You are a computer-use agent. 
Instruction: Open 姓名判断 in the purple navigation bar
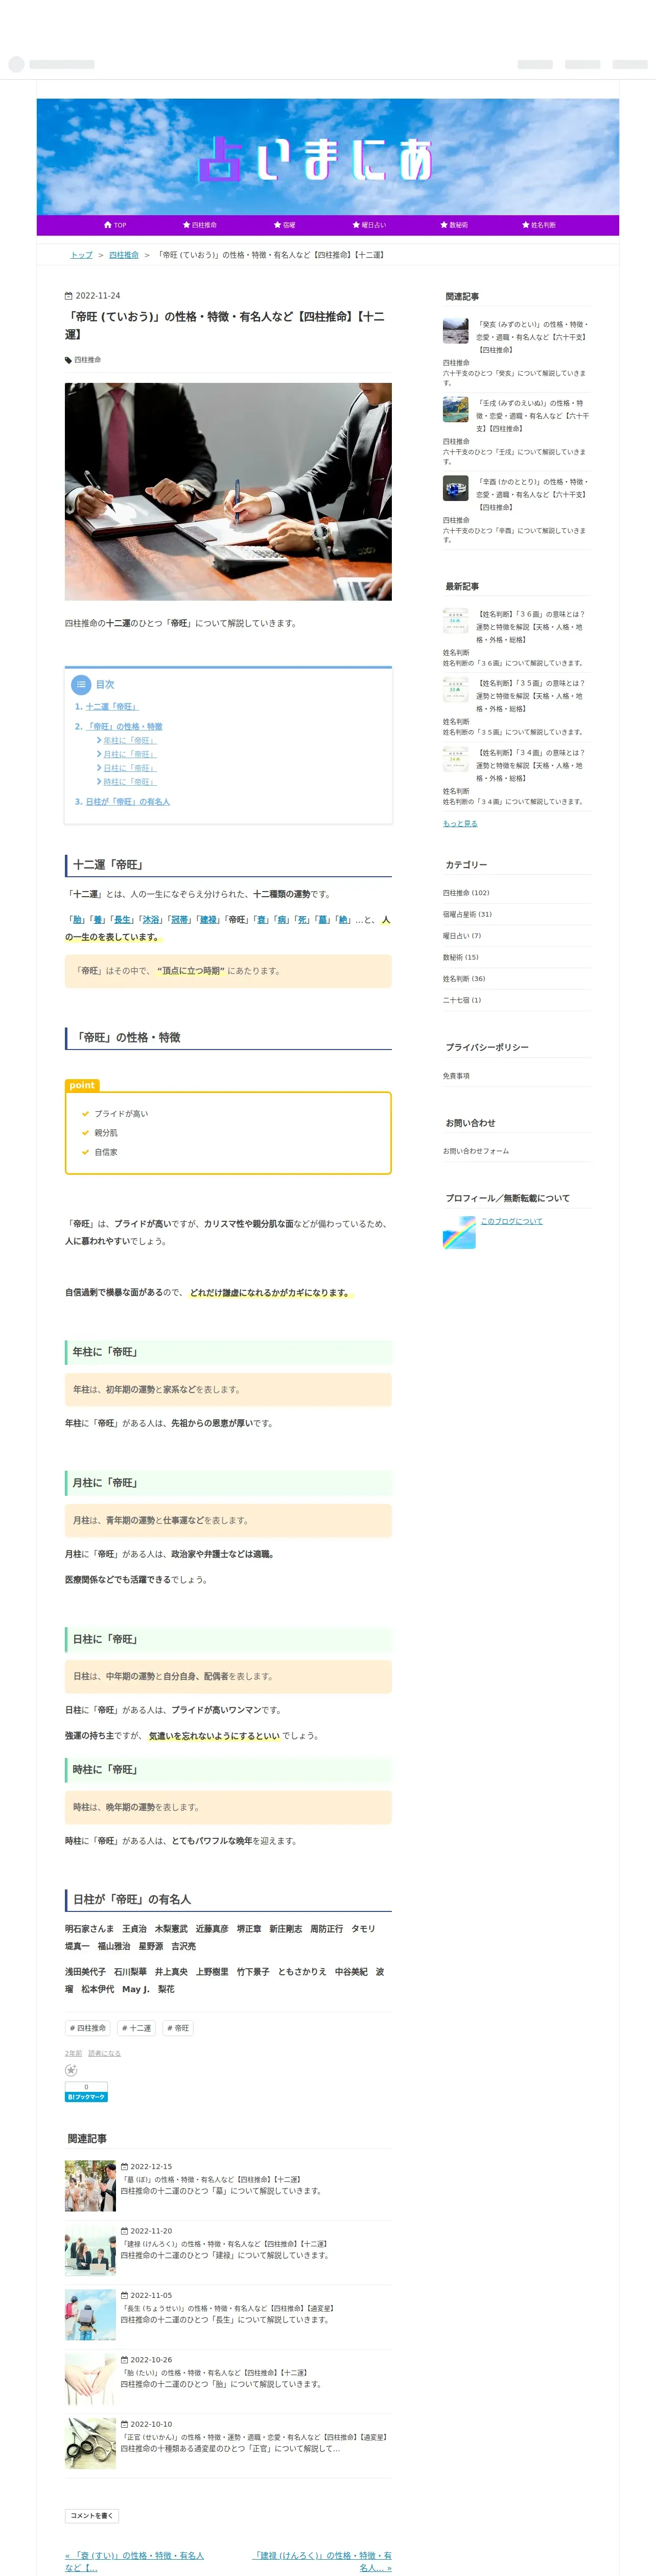[538, 225]
